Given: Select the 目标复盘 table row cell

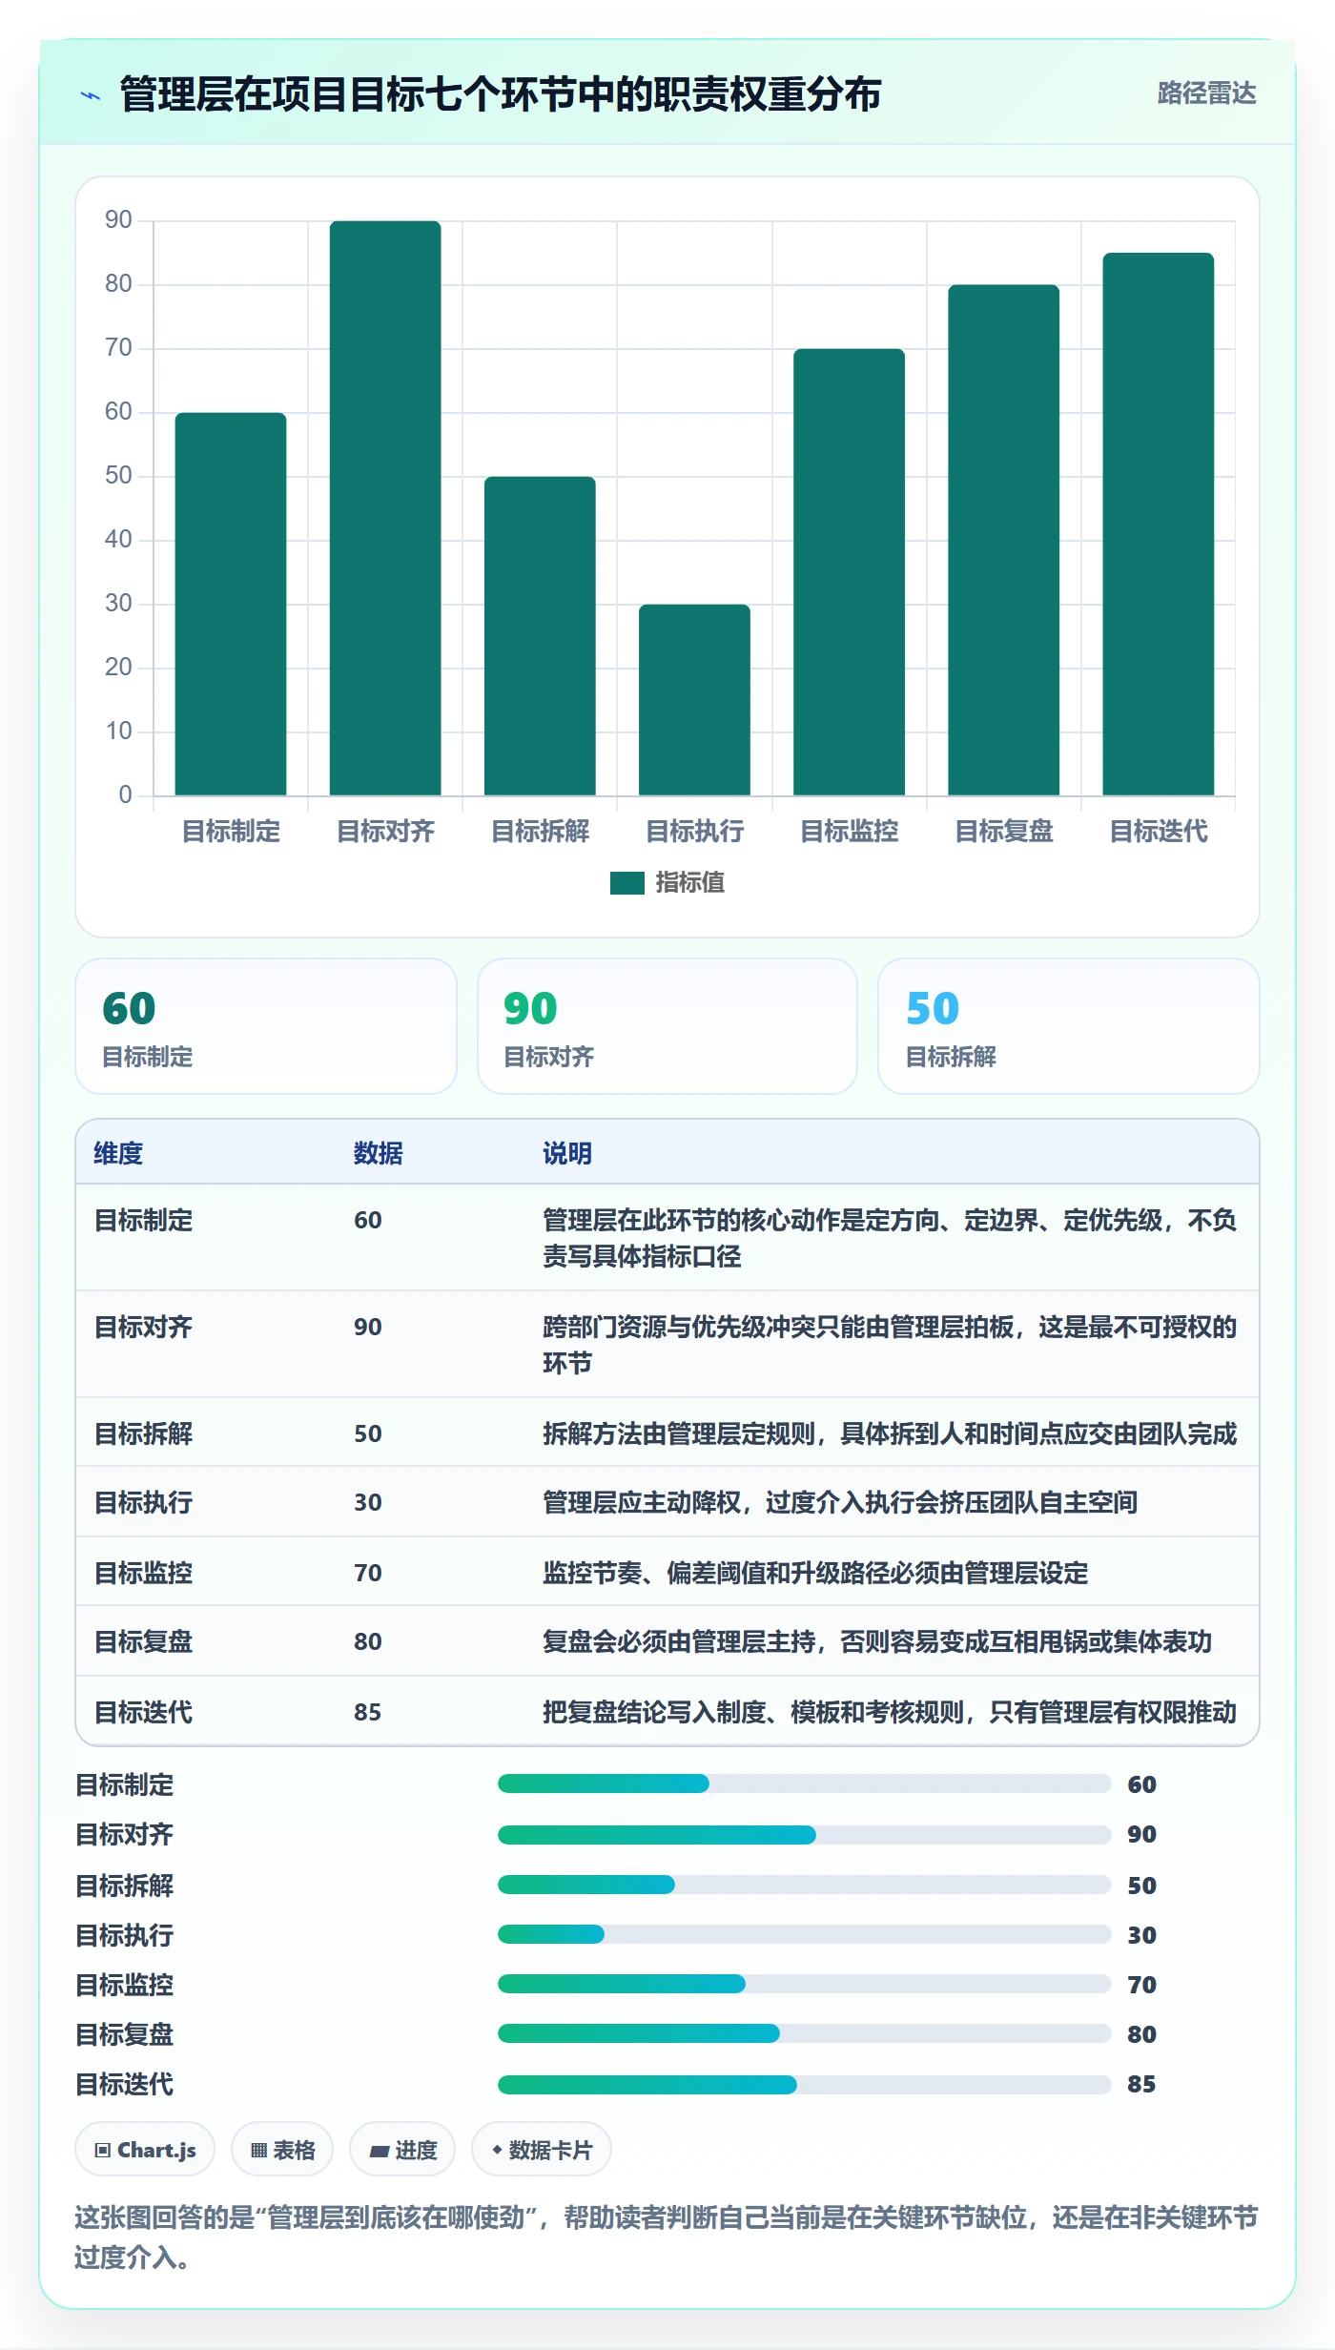Looking at the screenshot, I should 143,1641.
